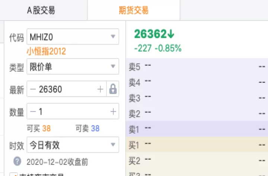The height and width of the screenshot is (176, 268).
Task: Select the 期货交易 tab
Action: pos(134,10)
